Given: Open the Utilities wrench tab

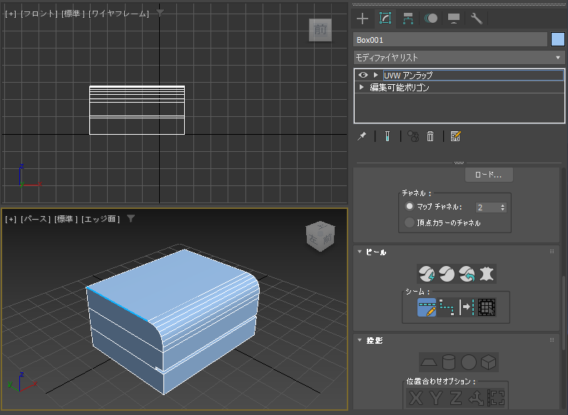Looking at the screenshot, I should 477,19.
